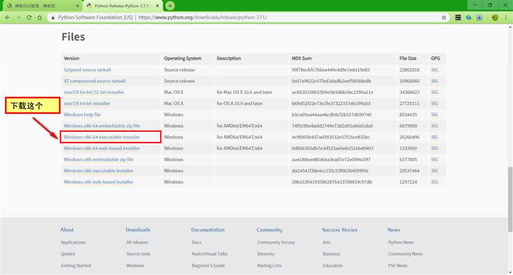Viewport: 513px width, 275px height.
Task: Reload the page with refresh icon
Action: pyautogui.click(x=29, y=18)
